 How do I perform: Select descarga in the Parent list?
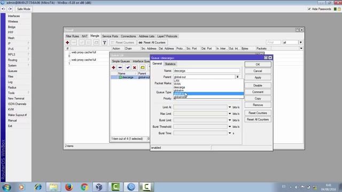(208, 87)
